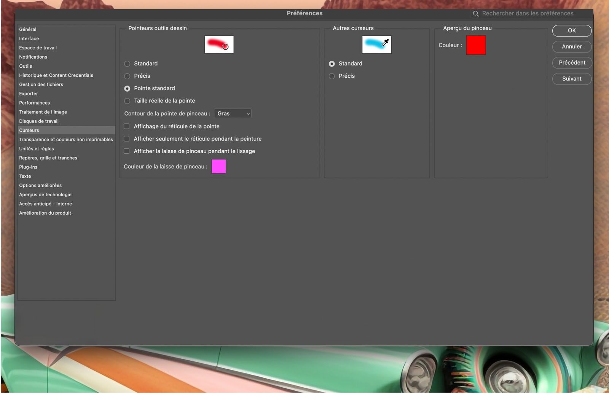609x393 pixels.
Task: Click the search magnifier icon in preferences
Action: 475,14
